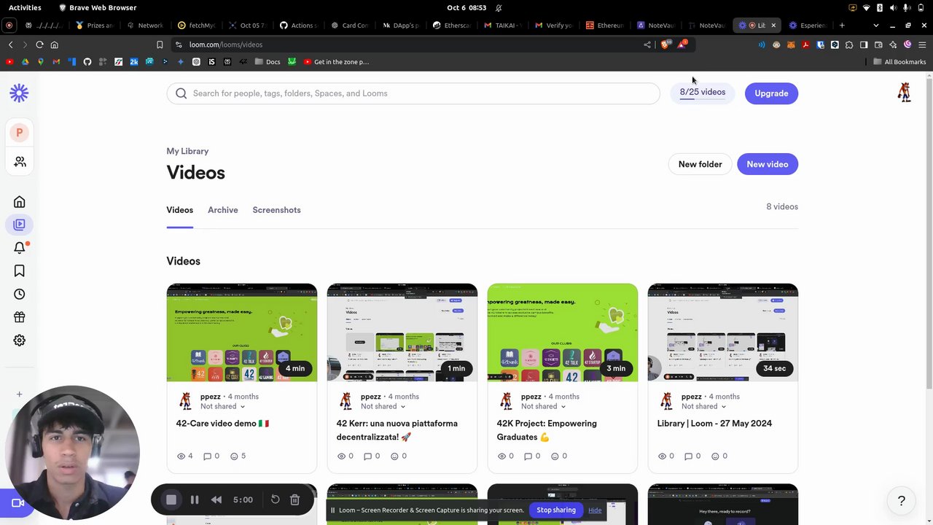
Task: Open 42K Project video thumbnail
Action: coord(563,332)
